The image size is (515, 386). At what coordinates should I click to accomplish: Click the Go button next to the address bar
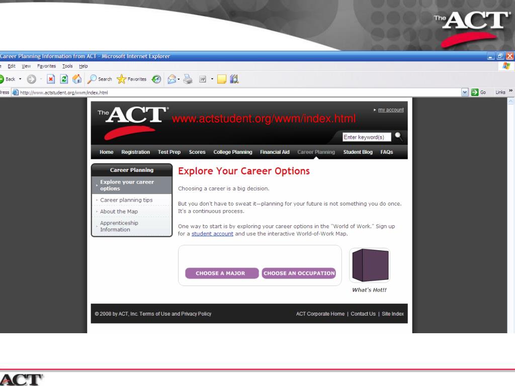pyautogui.click(x=479, y=92)
